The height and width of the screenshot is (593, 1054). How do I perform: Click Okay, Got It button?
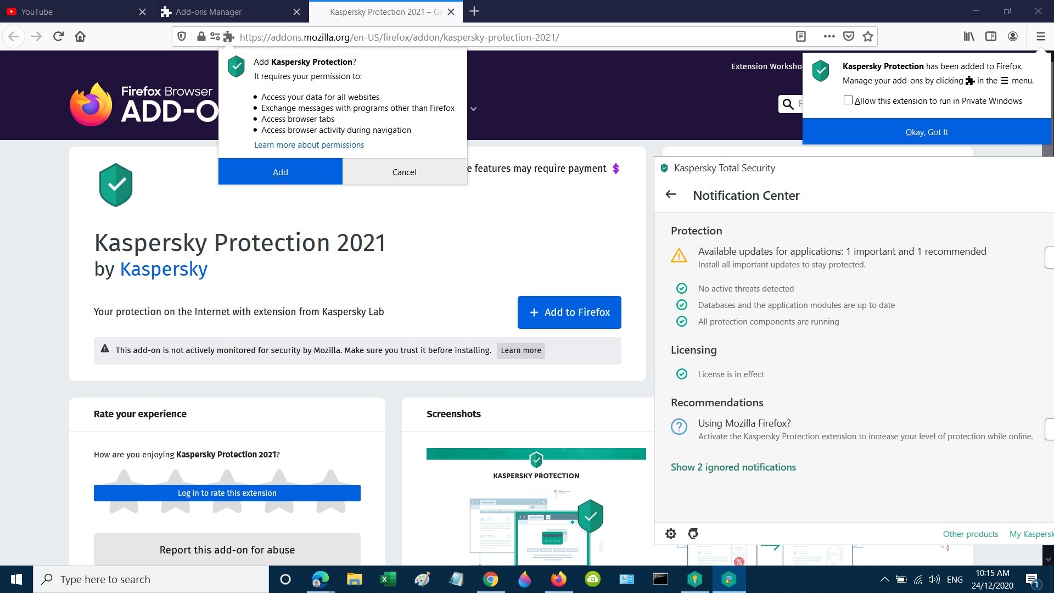[x=927, y=132]
